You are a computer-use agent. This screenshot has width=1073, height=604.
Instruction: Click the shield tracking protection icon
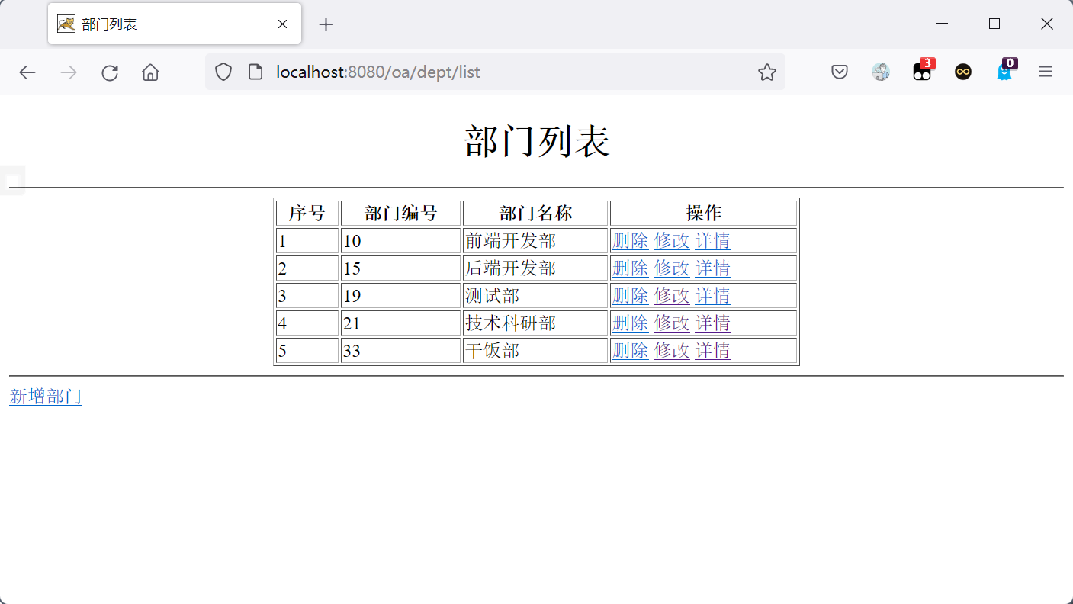pos(223,72)
